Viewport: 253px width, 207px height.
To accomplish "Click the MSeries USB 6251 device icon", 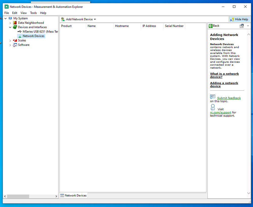I will tap(20, 31).
